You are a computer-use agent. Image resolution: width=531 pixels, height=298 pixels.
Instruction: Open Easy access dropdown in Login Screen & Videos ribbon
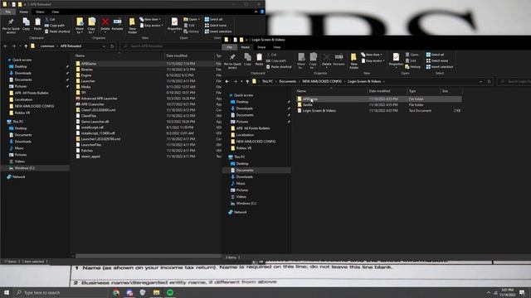point(373,60)
